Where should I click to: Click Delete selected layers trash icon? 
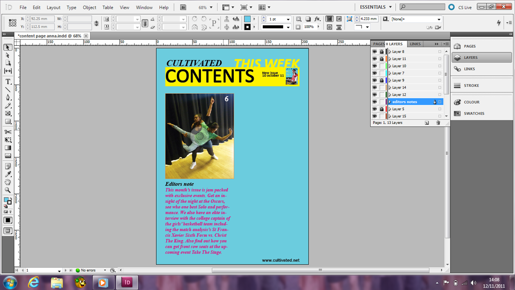438,123
